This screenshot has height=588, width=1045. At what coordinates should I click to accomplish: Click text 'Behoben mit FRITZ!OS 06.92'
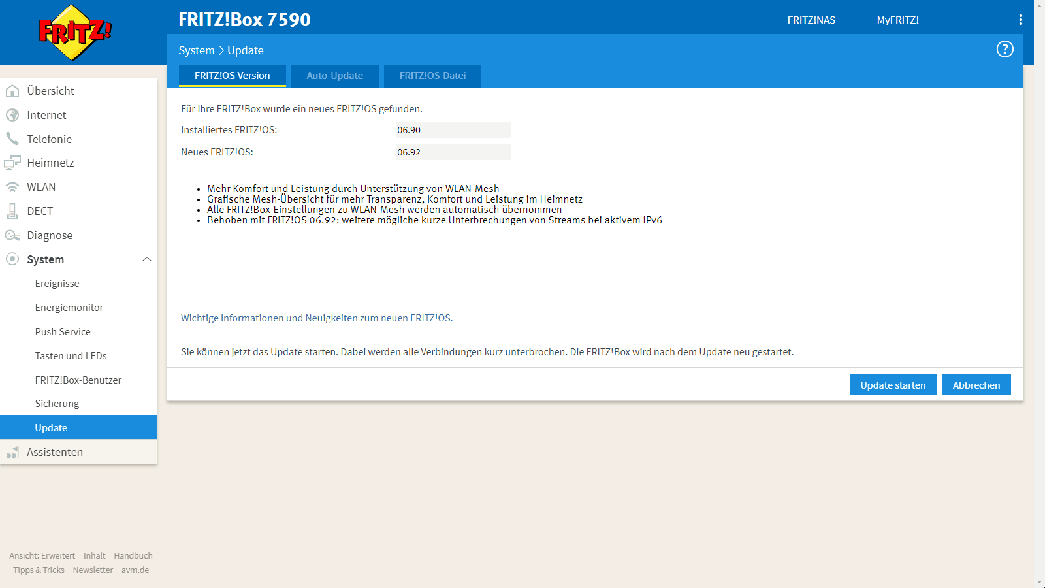(x=273, y=220)
